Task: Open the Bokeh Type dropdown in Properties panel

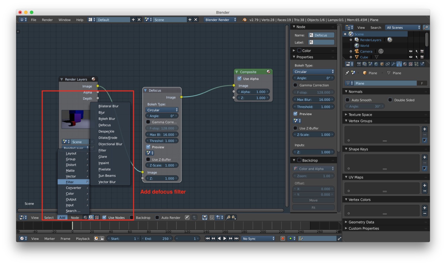Action: (x=314, y=72)
